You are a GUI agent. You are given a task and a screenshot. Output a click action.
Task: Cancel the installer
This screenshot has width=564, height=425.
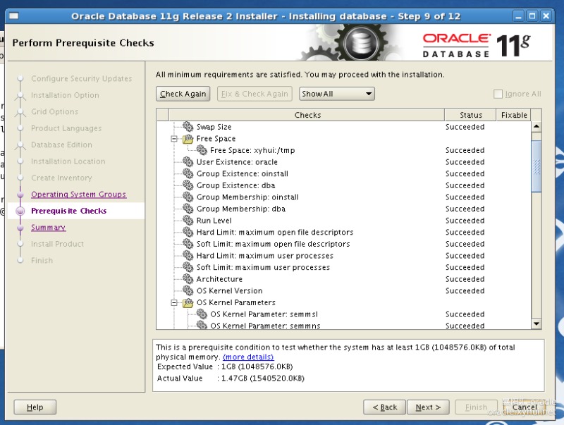pyautogui.click(x=525, y=407)
